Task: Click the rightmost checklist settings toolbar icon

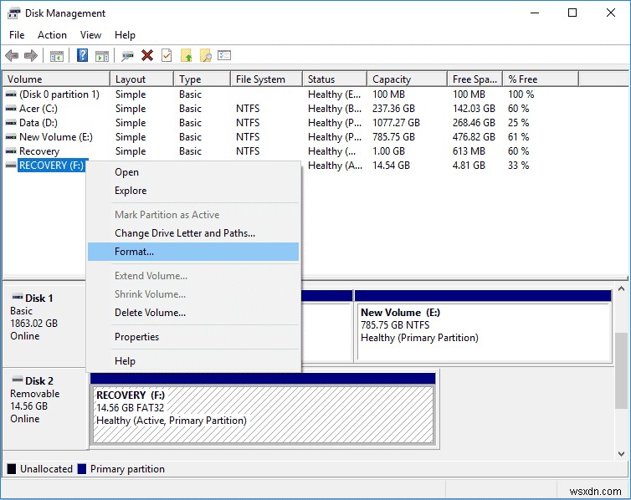Action: click(224, 56)
